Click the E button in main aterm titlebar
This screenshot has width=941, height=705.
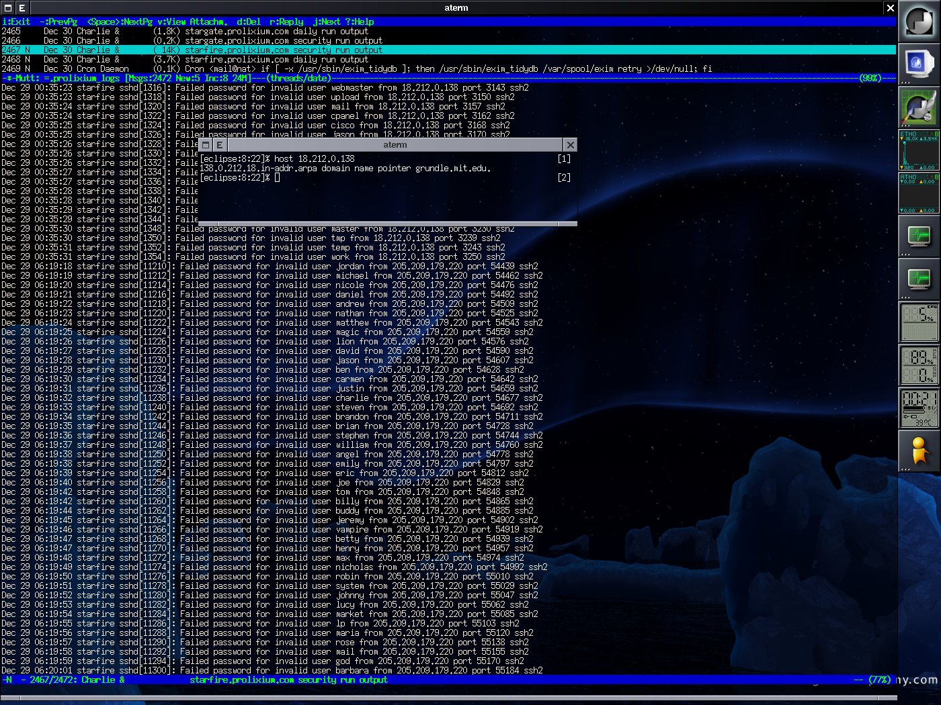pyautogui.click(x=22, y=8)
